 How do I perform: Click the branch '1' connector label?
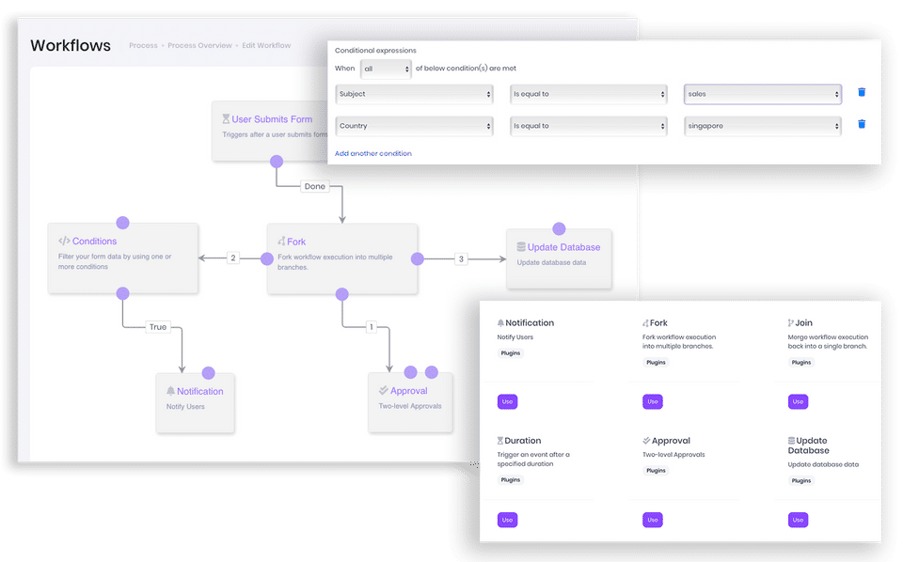(372, 327)
